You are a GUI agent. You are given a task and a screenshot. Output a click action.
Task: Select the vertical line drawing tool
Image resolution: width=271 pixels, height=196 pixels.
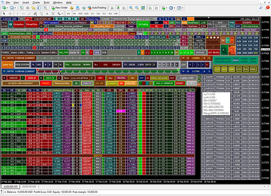[17, 13]
